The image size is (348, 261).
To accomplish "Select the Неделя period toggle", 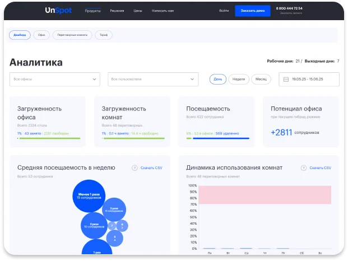I will (239, 79).
